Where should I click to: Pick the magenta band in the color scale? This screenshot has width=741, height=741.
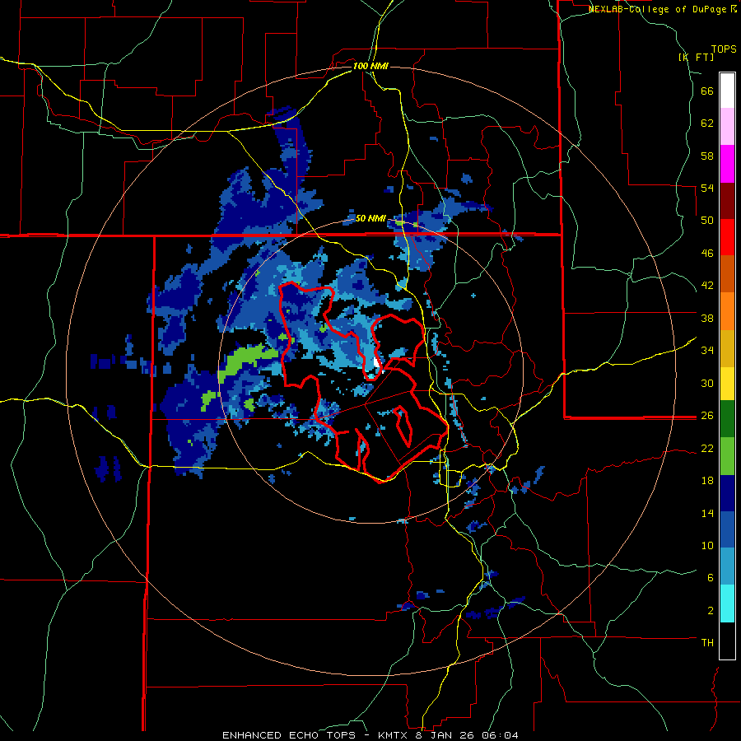[727, 164]
